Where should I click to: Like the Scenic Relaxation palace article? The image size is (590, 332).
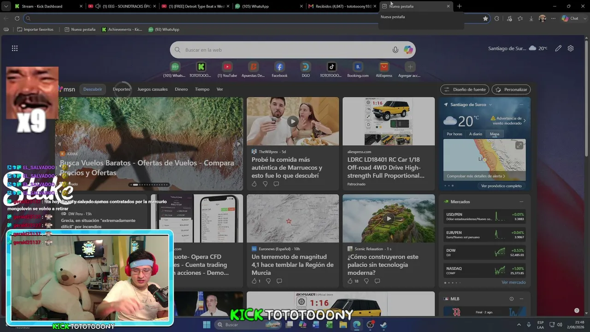(350, 281)
